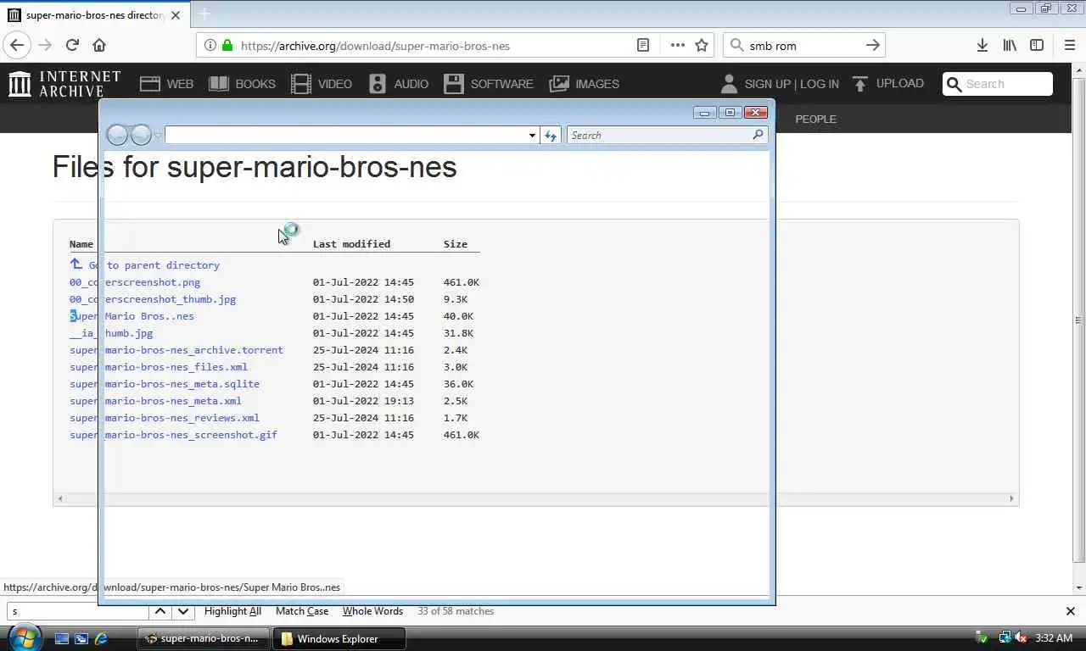Click the green padlock security icon
Viewport: 1086px width, 651px height.
pyautogui.click(x=227, y=45)
